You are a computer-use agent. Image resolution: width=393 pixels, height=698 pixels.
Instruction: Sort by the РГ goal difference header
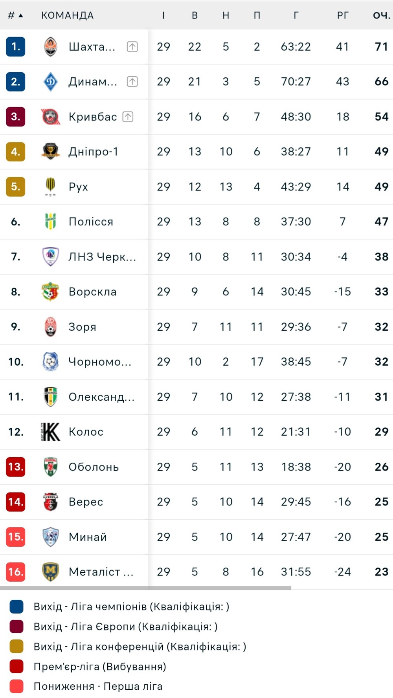point(343,15)
